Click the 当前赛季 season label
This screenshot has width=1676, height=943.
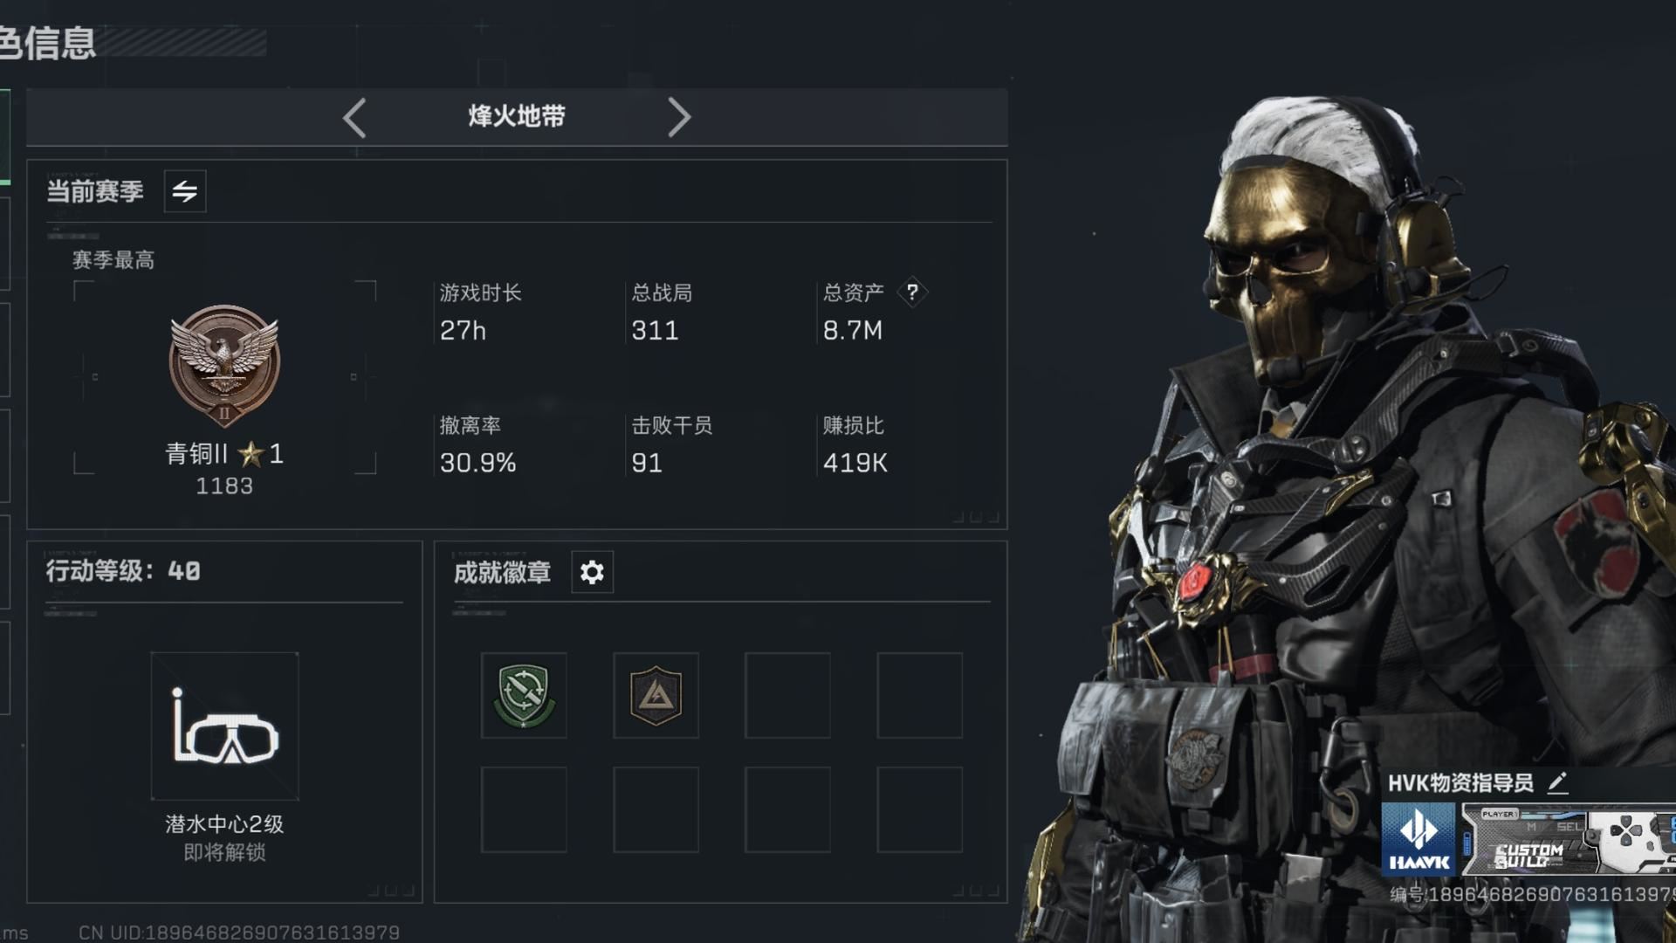(95, 191)
